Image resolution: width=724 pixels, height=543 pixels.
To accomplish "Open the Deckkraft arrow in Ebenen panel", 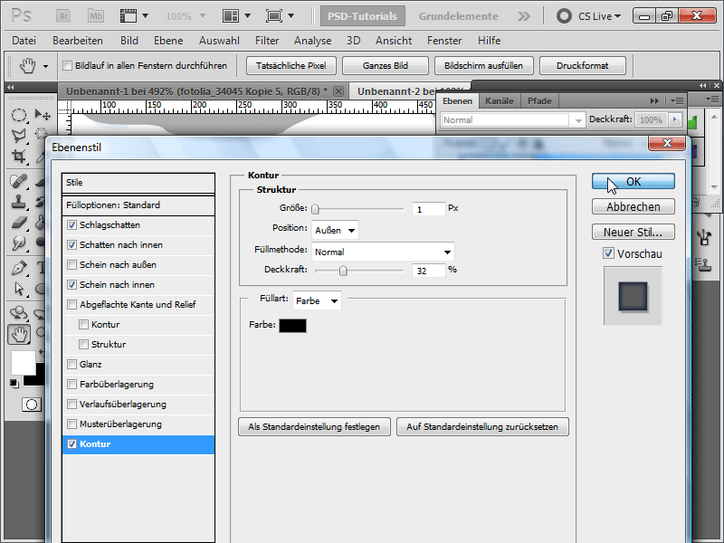I will (x=674, y=119).
